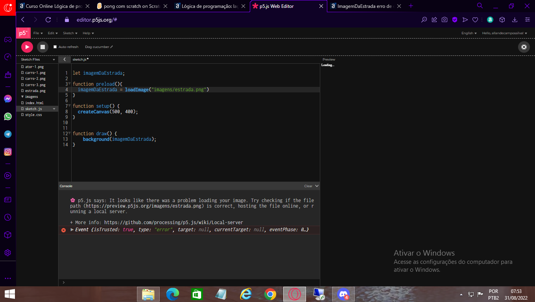Viewport: 535px width, 302px height.
Task: Open browser downloads icon
Action: (515, 20)
